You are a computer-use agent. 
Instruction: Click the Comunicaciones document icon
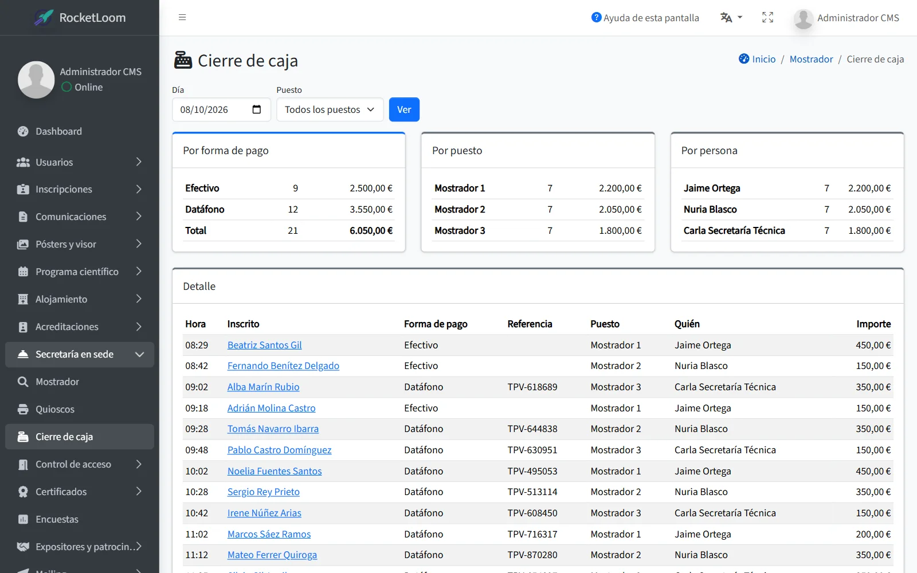point(23,217)
